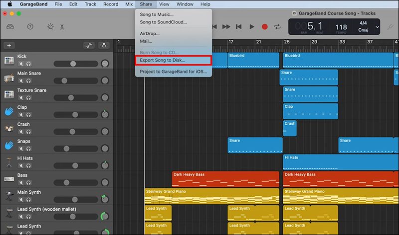Open the Editors scissors icon
Viewport: 399px width, 235px height.
tap(62, 27)
